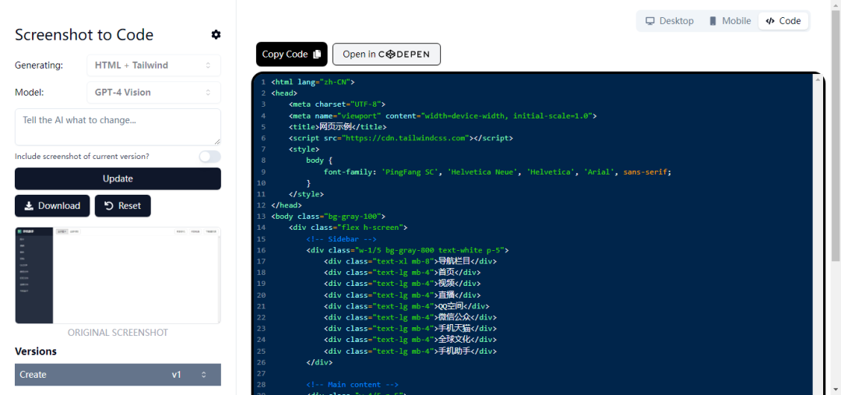
Task: Click the 手机助手 code line
Action: 410,352
